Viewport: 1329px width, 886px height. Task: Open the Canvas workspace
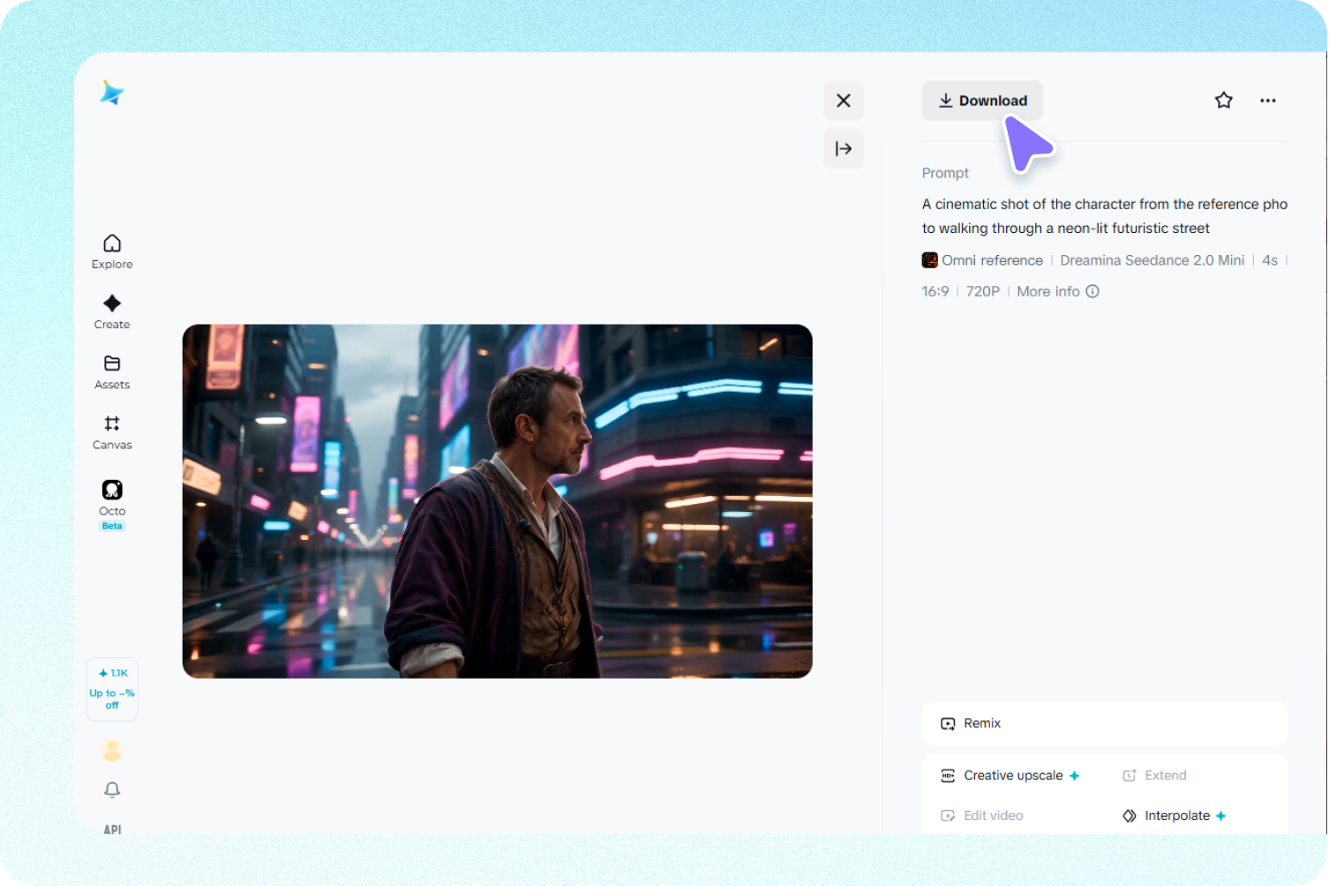[112, 432]
